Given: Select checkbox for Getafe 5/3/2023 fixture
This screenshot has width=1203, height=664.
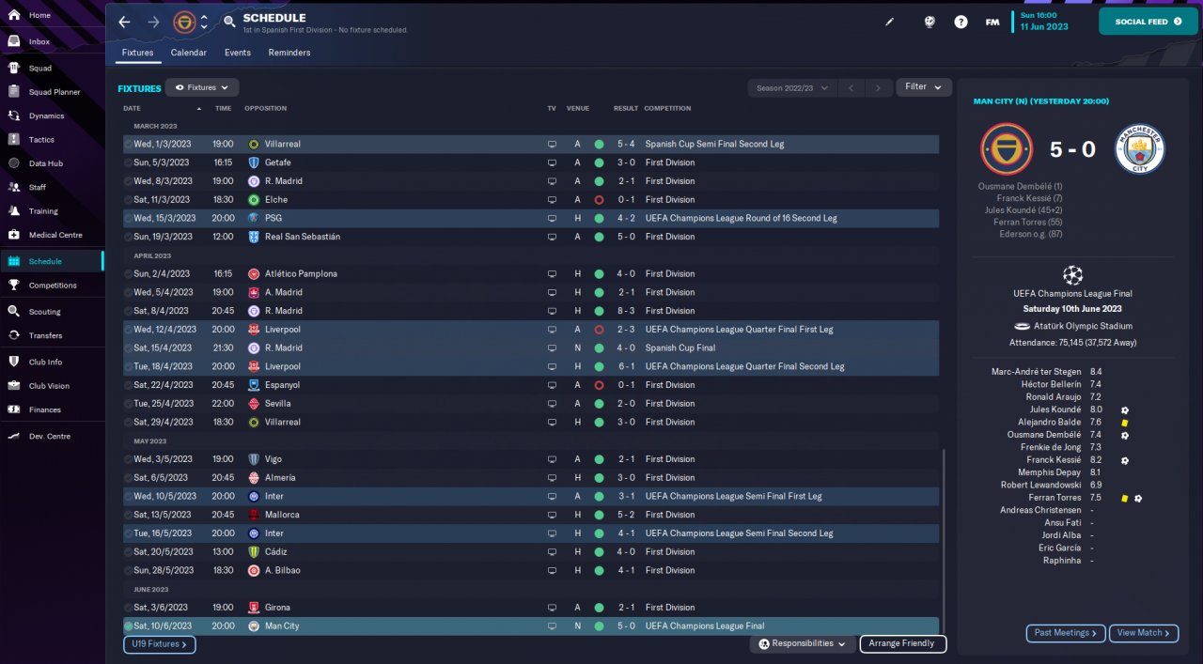Looking at the screenshot, I should pyautogui.click(x=128, y=162).
